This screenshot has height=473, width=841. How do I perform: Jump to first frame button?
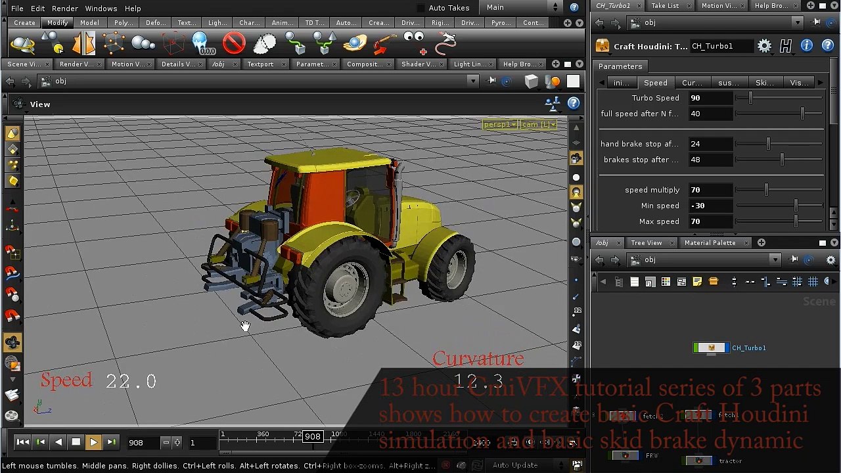(x=23, y=442)
